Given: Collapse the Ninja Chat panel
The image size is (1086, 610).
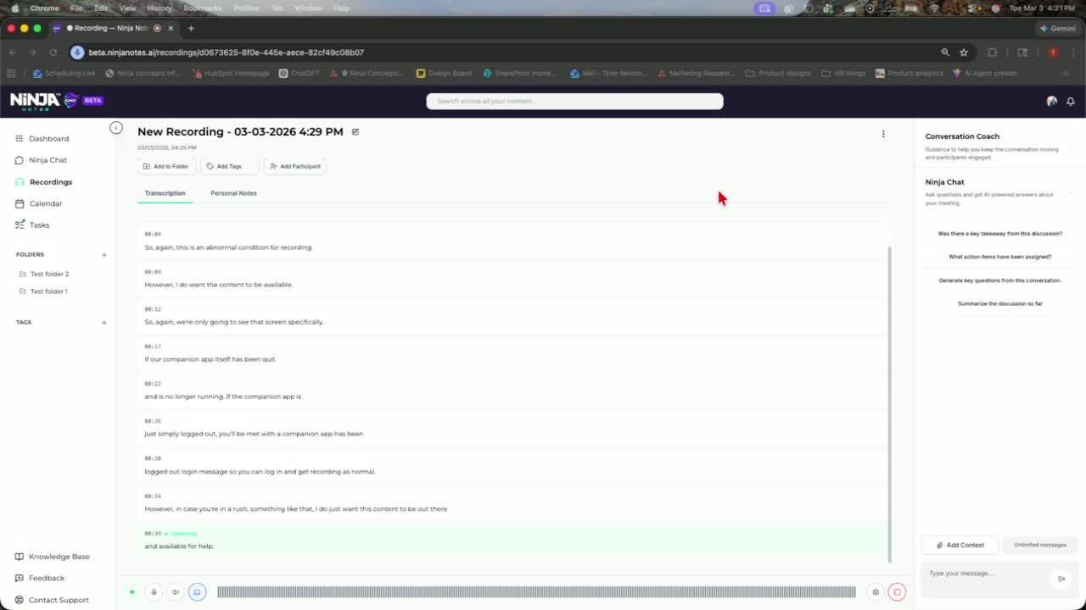Looking at the screenshot, I should point(1071,192).
